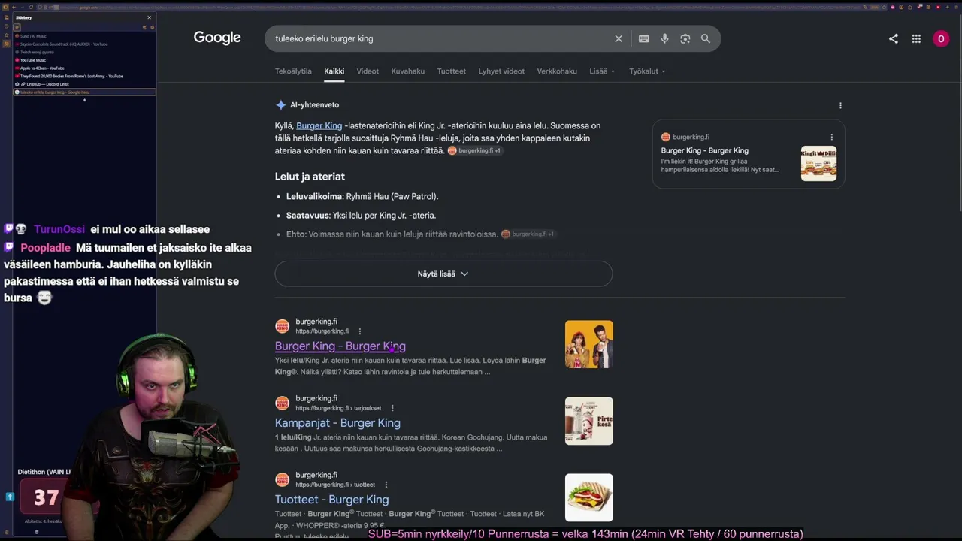Switch to the Skyrim Complete Soundtrack tab

coord(84,44)
